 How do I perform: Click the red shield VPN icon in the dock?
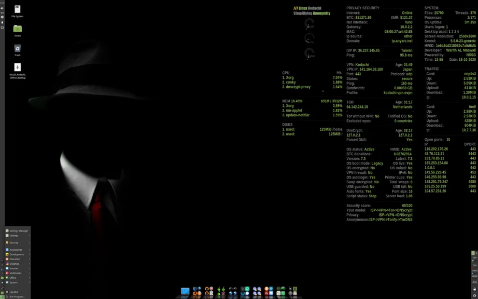(x=212, y=289)
